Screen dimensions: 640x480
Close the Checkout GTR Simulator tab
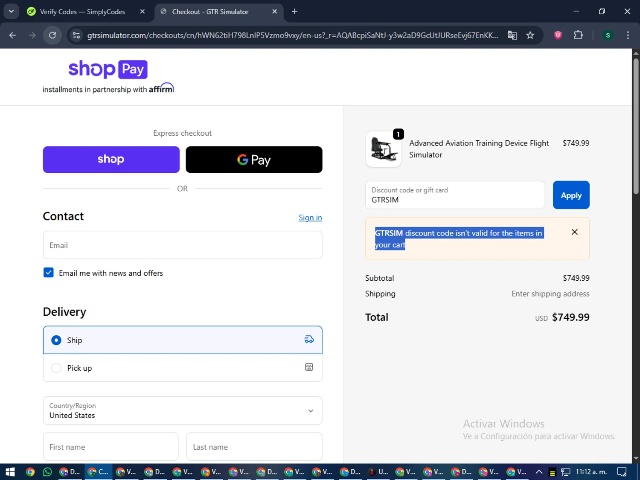[x=275, y=12]
